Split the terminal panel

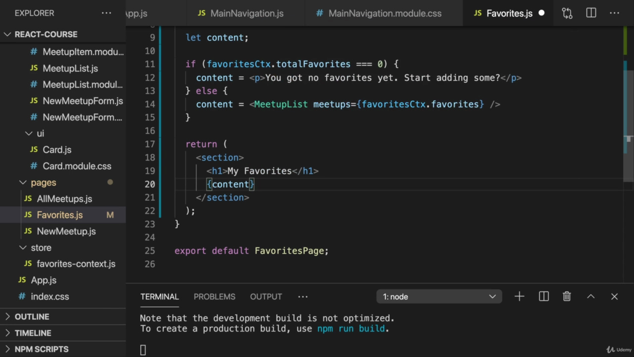point(544,297)
